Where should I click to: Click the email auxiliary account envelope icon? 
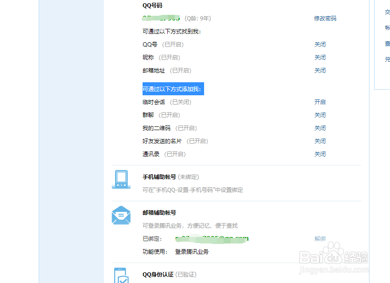[x=121, y=215]
